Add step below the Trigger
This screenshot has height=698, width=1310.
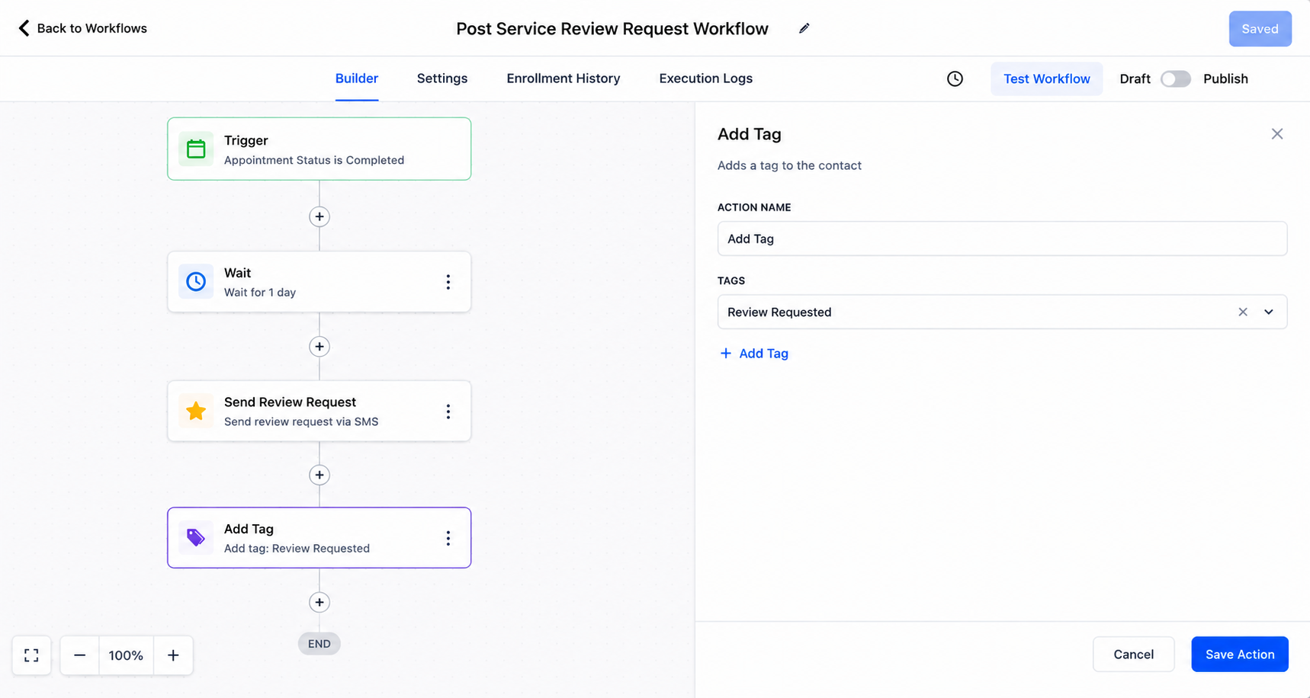coord(319,216)
